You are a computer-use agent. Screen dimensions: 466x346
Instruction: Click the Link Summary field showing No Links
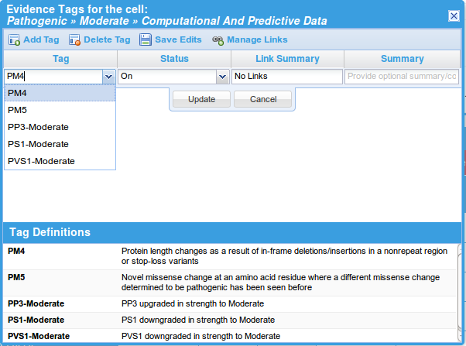tap(286, 77)
